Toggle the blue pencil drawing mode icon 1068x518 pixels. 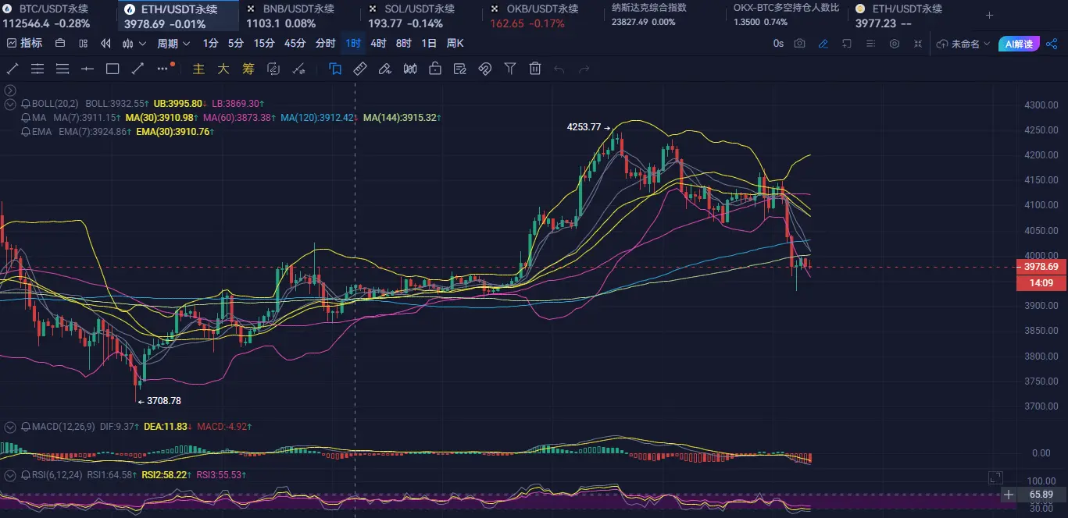coord(823,44)
